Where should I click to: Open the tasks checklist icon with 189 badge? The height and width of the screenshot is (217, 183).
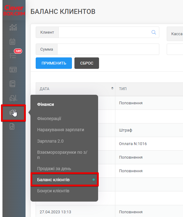coord(13,55)
